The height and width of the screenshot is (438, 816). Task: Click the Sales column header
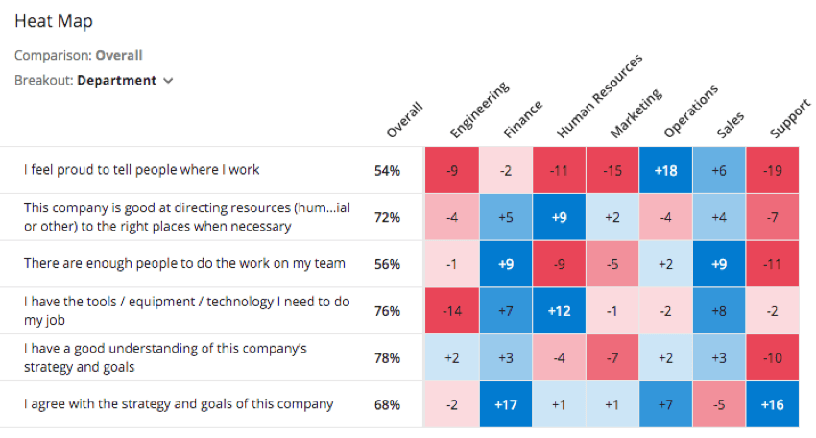click(731, 126)
